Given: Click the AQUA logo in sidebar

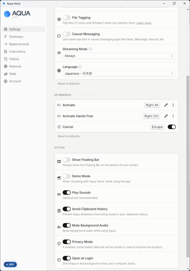Looking at the screenshot, I should (17, 14).
